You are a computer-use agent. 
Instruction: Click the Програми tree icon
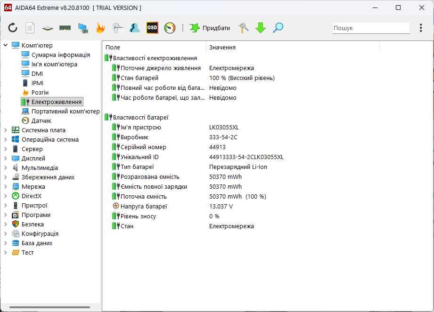pos(16,215)
